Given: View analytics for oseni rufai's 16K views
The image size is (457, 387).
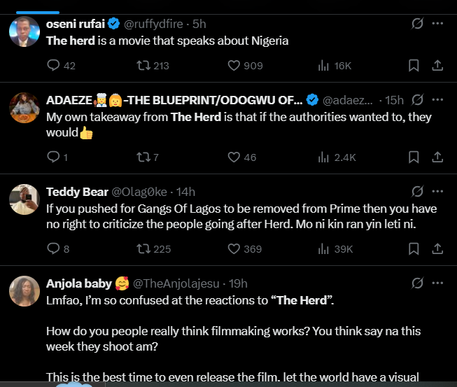Looking at the screenshot, I should 323,66.
